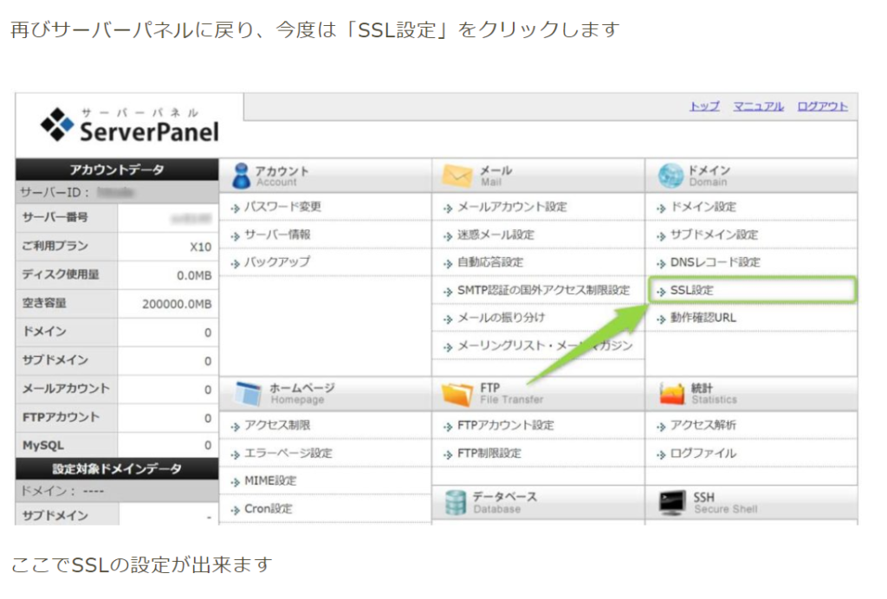Click the ディスク使用量 0.0MB value
This screenshot has width=887, height=599.
tap(194, 275)
